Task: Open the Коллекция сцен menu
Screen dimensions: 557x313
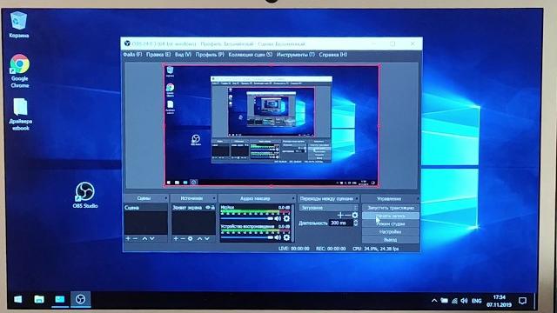Action: 251,55
